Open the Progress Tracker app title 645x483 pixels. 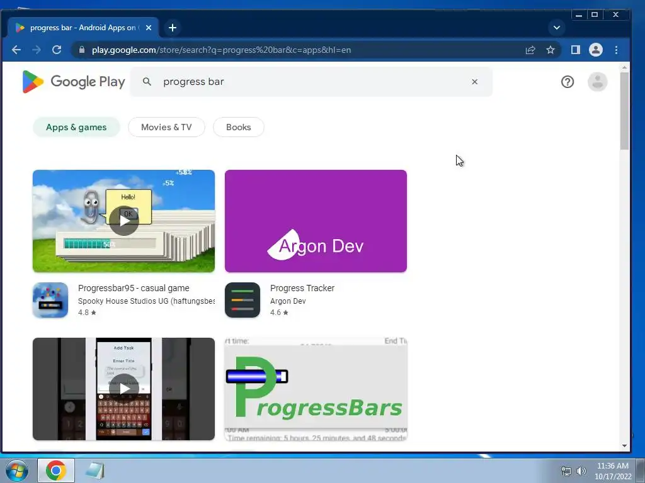tap(302, 288)
